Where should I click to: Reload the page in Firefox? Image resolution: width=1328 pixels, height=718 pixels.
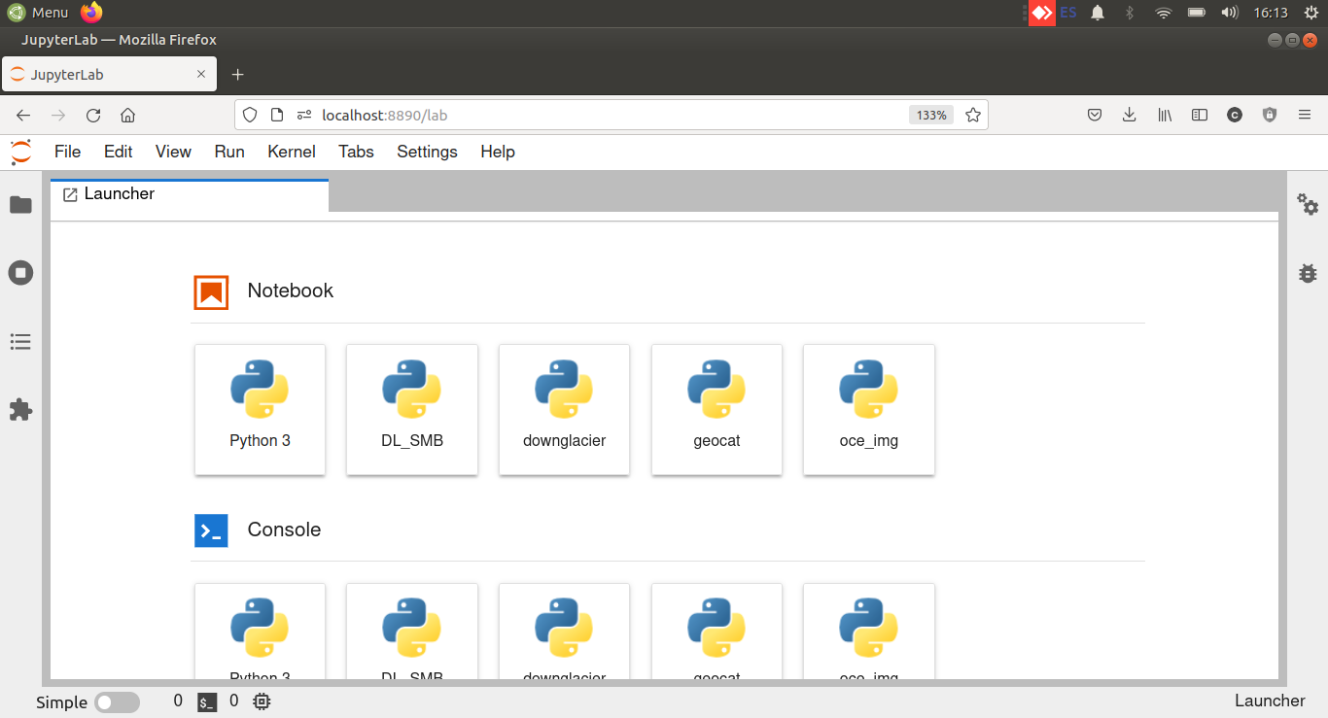point(93,115)
